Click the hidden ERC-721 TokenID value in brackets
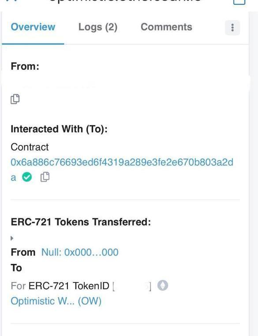The image size is (258, 336). tap(132, 286)
